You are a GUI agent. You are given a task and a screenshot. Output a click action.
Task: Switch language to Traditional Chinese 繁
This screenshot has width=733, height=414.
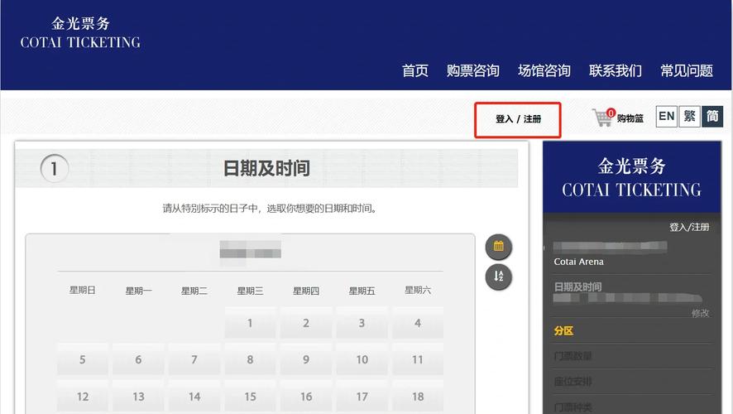pos(689,116)
